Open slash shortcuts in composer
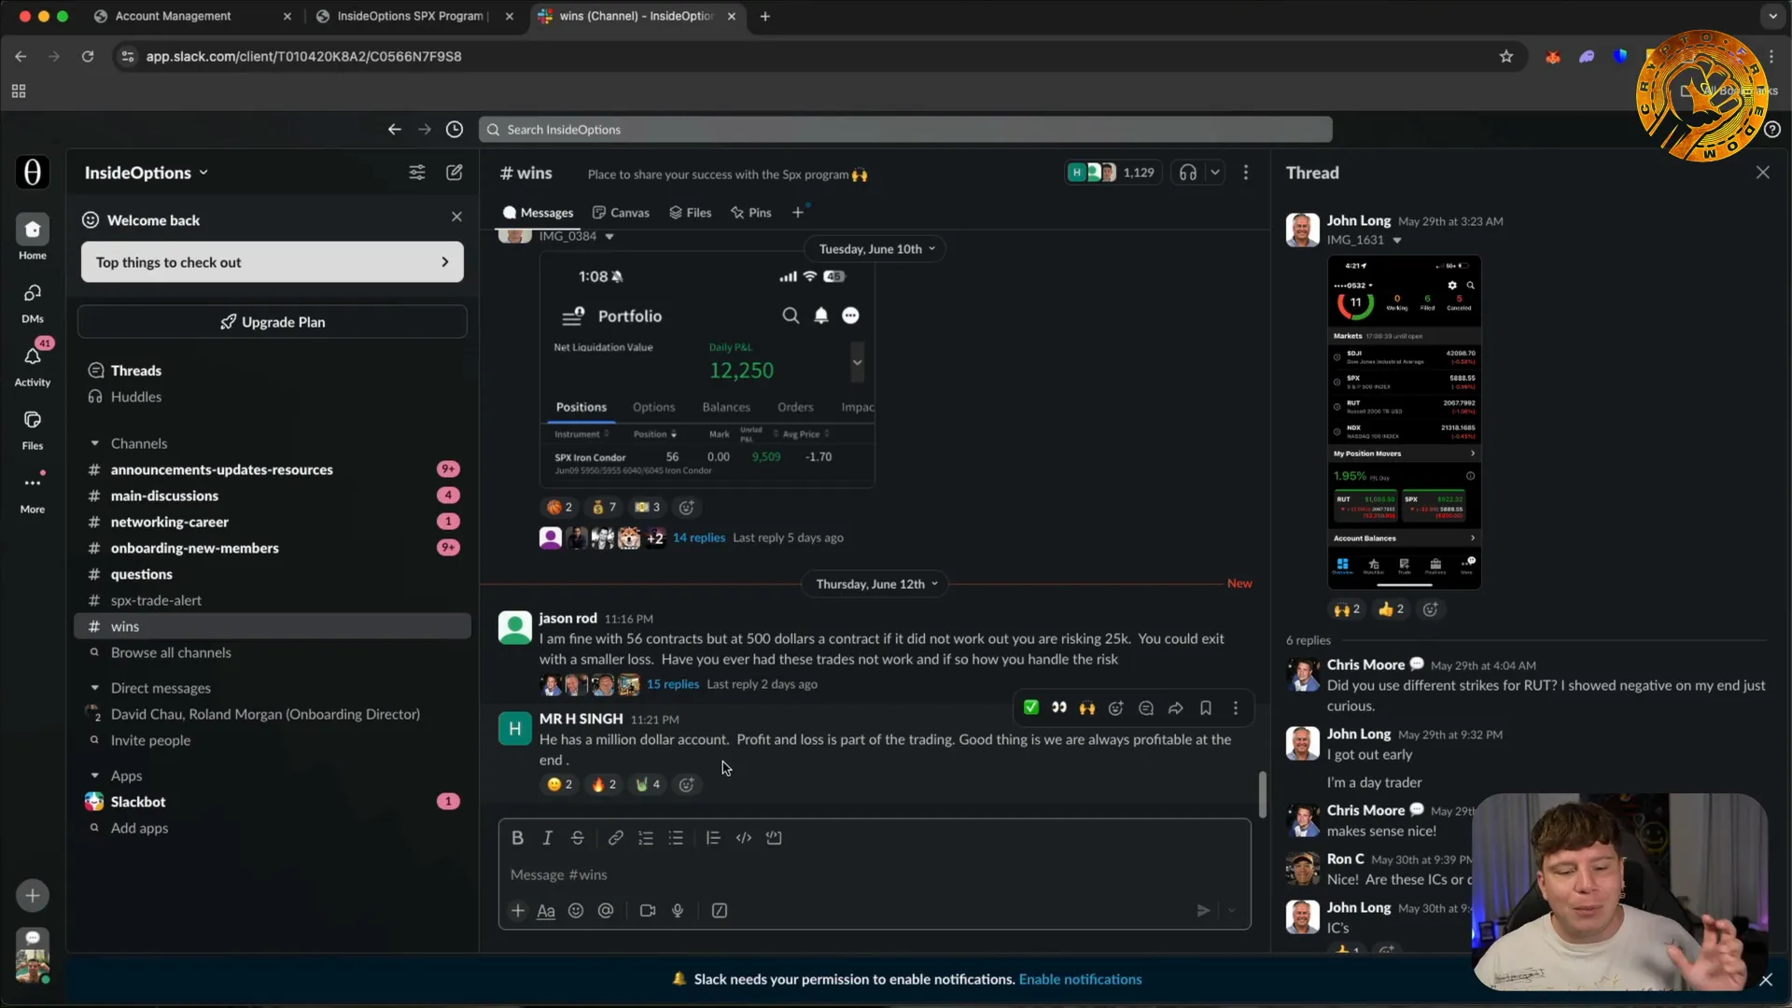Screen dimensions: 1792x1008 720,911
